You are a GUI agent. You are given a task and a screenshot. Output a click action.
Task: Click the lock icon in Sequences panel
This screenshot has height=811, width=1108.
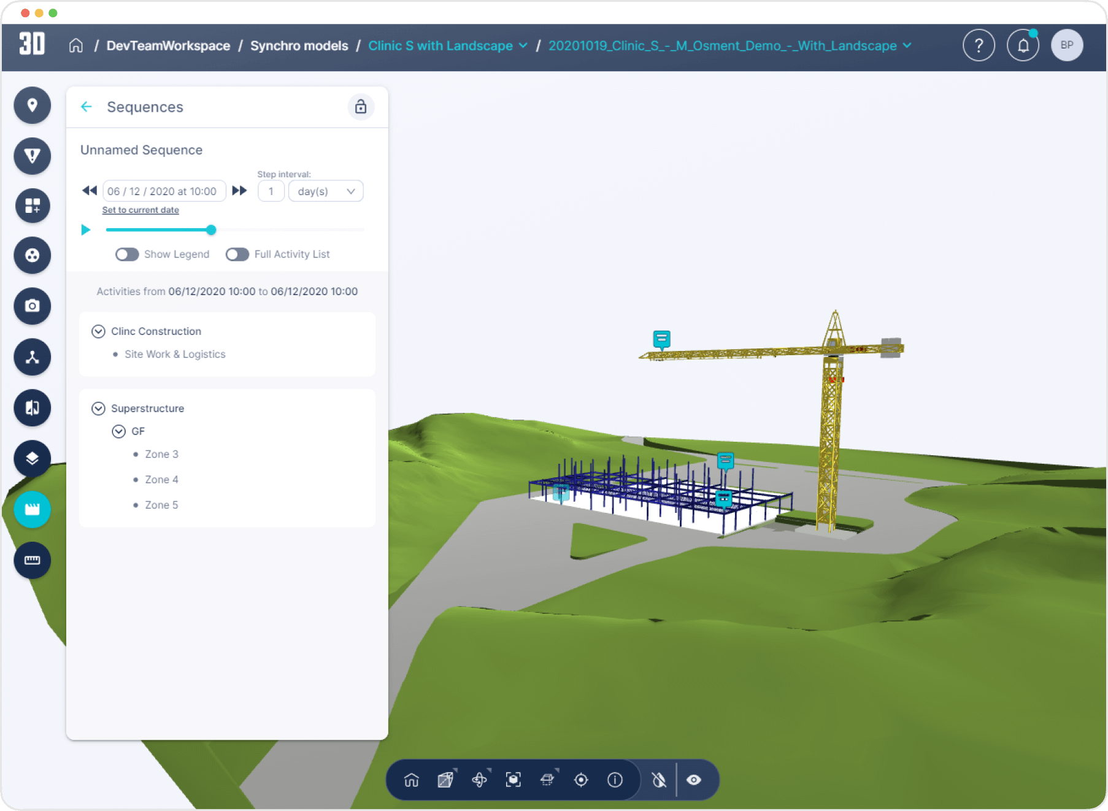[x=361, y=107]
